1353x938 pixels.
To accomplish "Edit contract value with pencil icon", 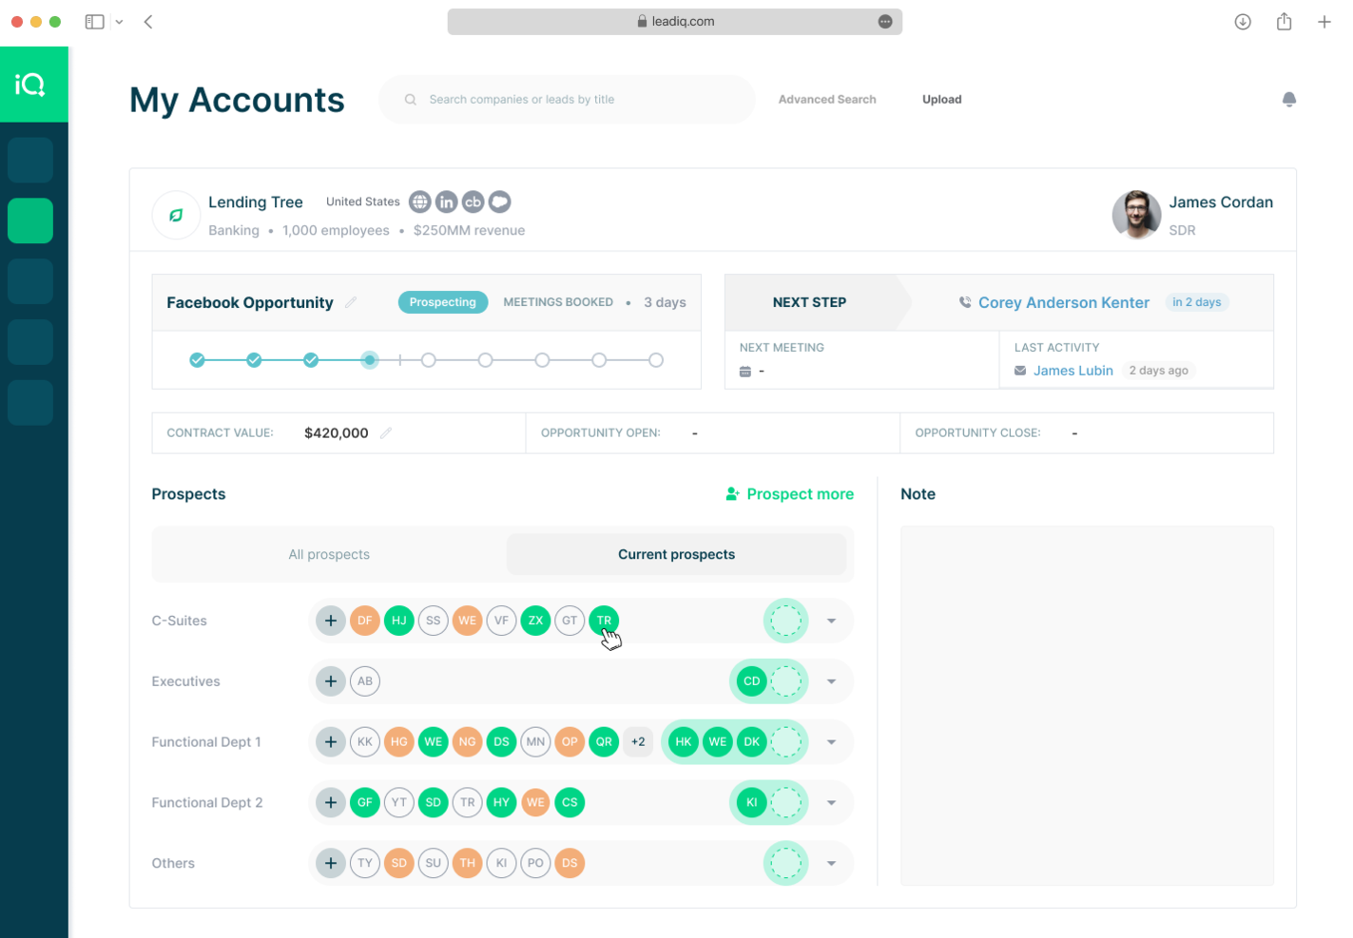I will (386, 432).
